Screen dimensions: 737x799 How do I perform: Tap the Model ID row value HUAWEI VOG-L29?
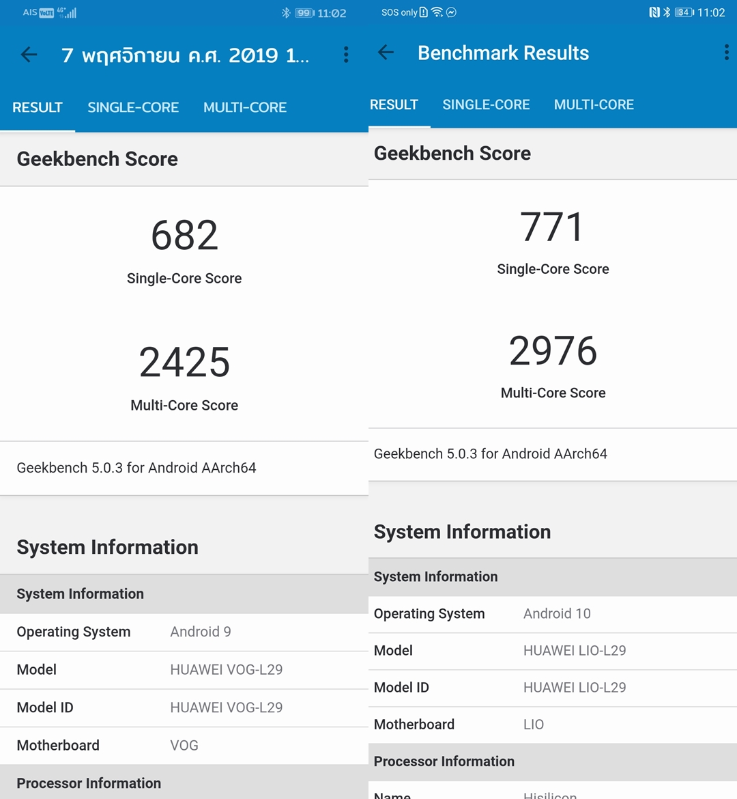tap(227, 707)
